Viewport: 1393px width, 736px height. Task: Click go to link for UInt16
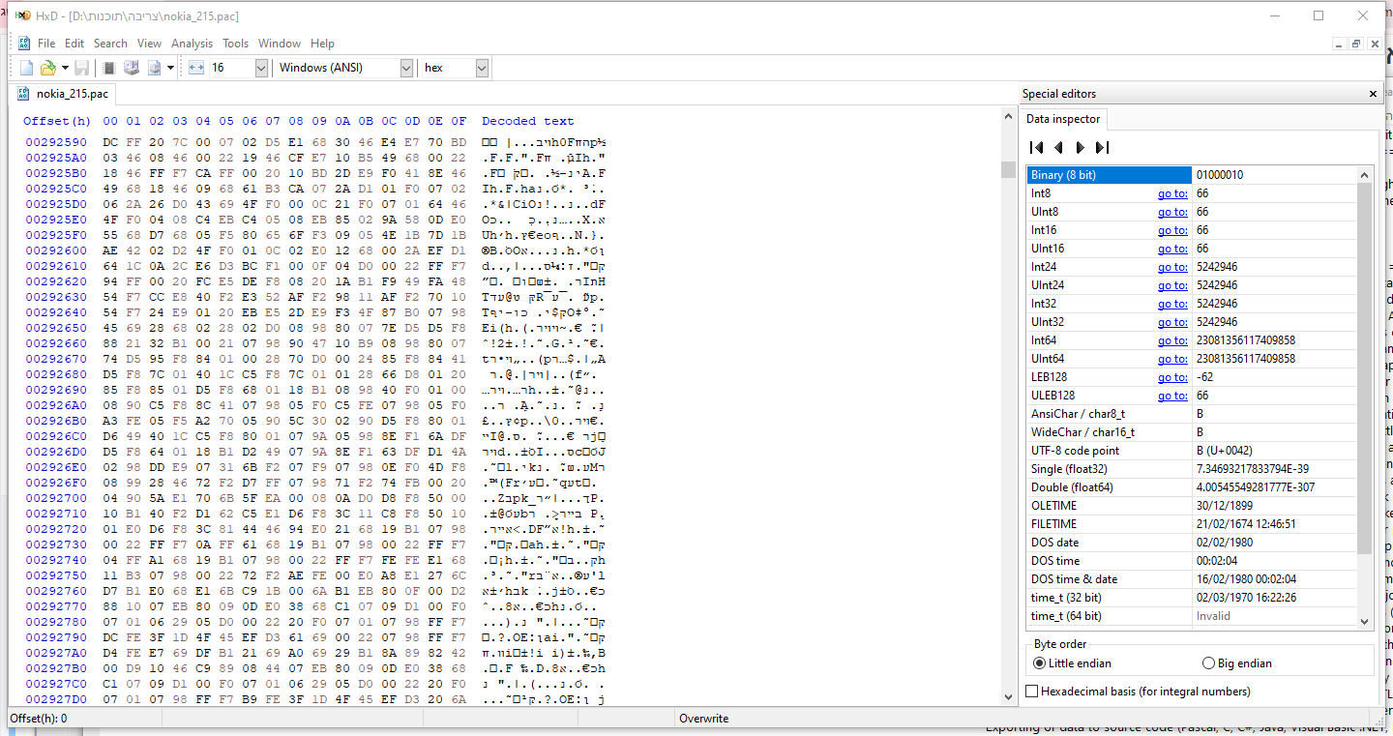1172,249
